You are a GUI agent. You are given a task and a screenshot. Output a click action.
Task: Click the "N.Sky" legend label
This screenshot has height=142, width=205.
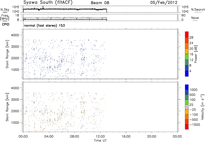(5, 9)
